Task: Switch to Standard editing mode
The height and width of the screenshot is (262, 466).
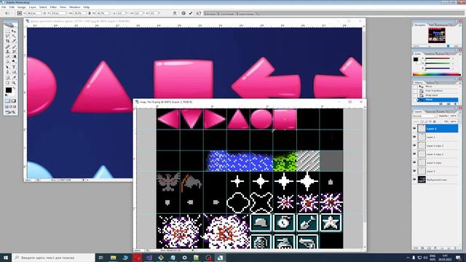Action: (8, 101)
